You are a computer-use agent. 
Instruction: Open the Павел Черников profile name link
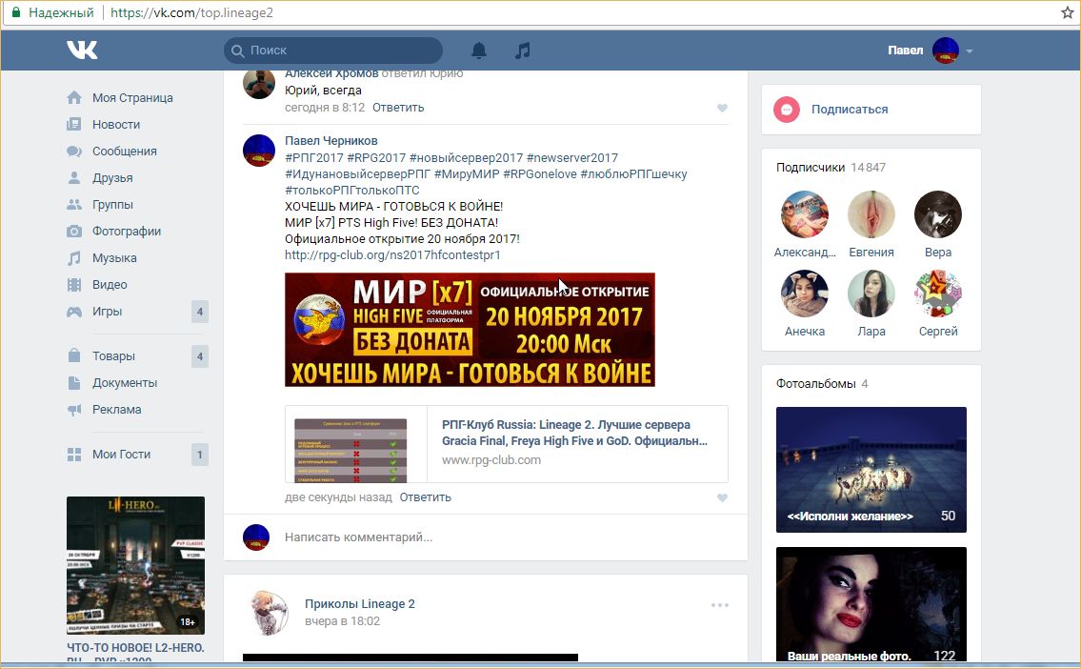pyautogui.click(x=330, y=141)
